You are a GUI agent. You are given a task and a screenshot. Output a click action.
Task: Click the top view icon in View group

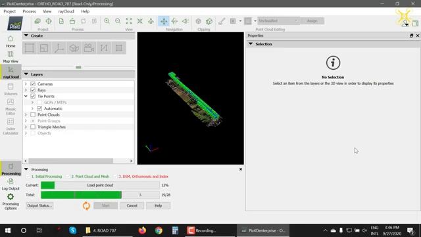pyautogui.click(x=151, y=21)
